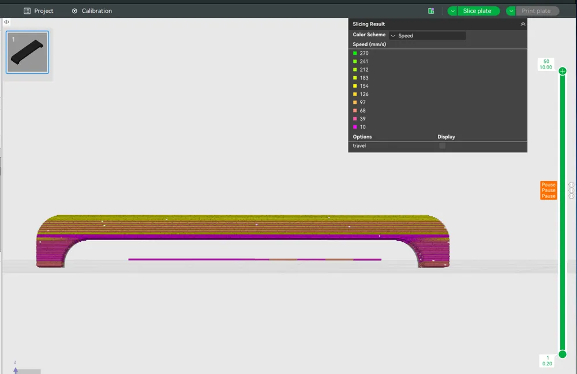
Task: Click the Slice plate button
Action: coord(478,11)
